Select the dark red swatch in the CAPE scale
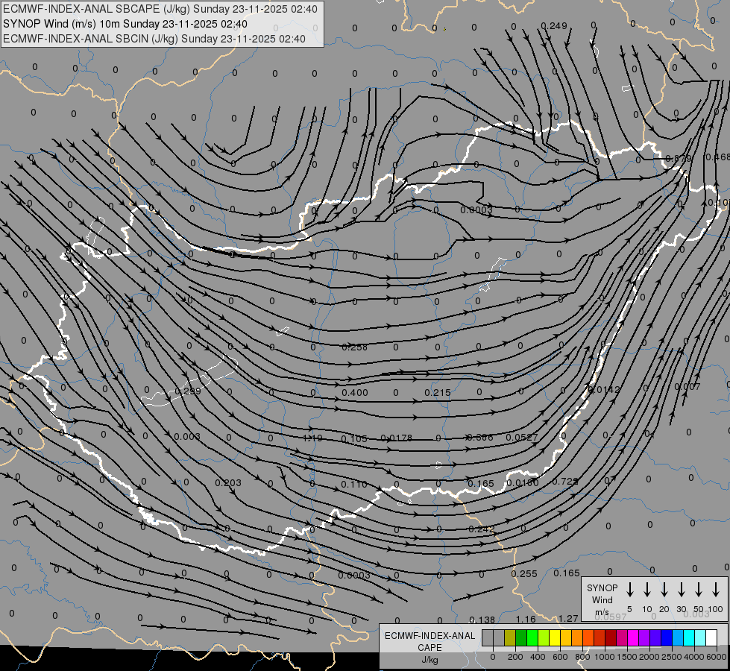 pyautogui.click(x=611, y=637)
